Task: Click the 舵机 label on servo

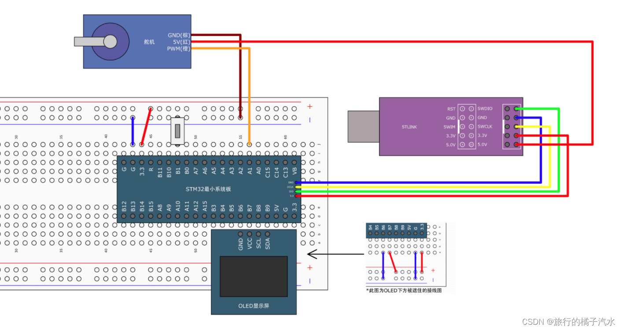Action: point(149,42)
